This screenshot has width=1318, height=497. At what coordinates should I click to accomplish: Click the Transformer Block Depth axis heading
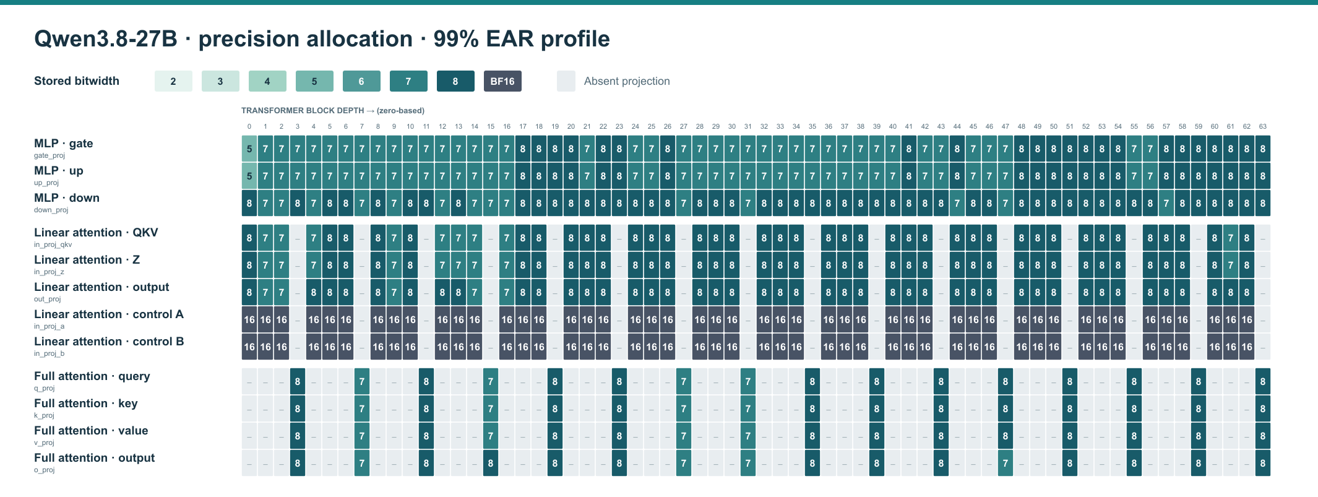[x=333, y=111]
